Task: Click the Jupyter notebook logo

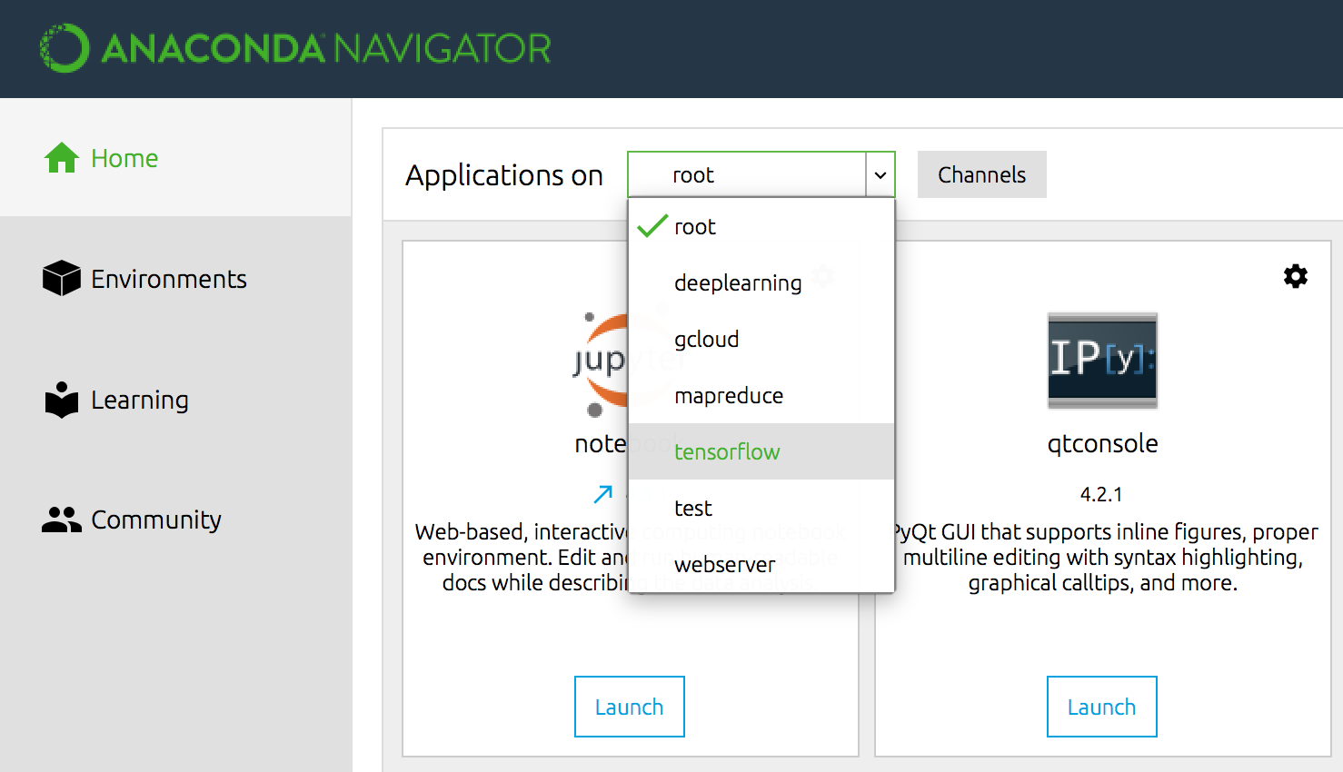Action: [600, 365]
